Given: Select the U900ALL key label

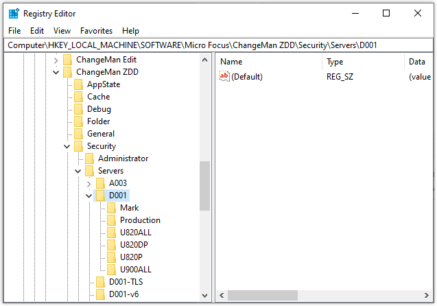Looking at the screenshot, I should pos(135,270).
